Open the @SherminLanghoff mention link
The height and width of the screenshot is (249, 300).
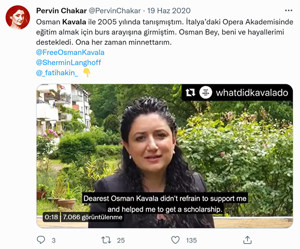coord(68,63)
